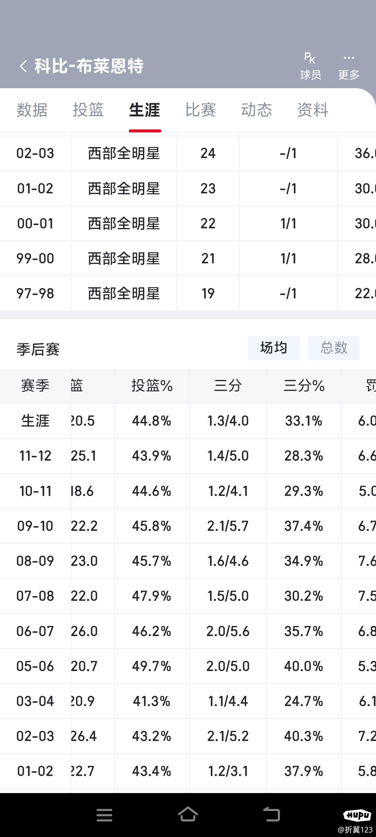The height and width of the screenshot is (837, 376).
Task: Tap the 三分% column header
Action: point(304,386)
